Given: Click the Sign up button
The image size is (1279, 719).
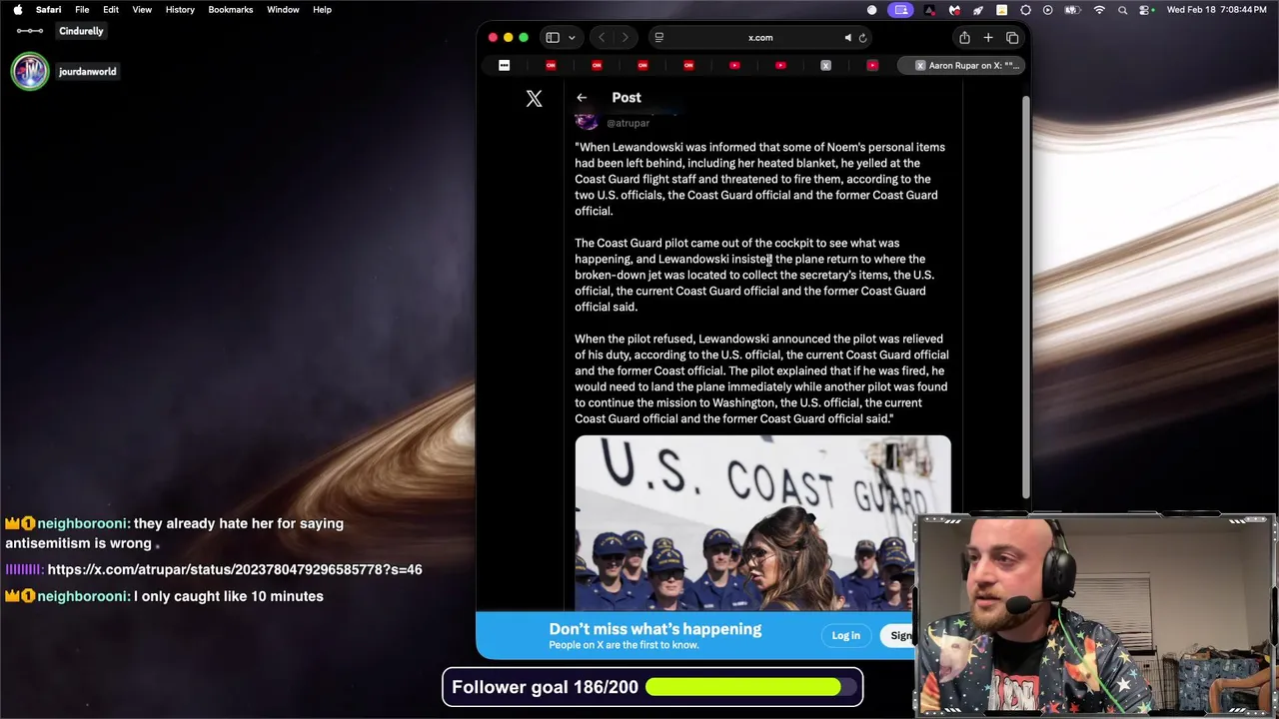Looking at the screenshot, I should tap(900, 636).
